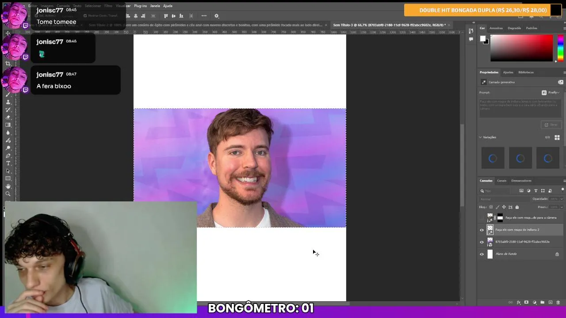Toggle lock position
566x318 pixels.
click(504, 207)
